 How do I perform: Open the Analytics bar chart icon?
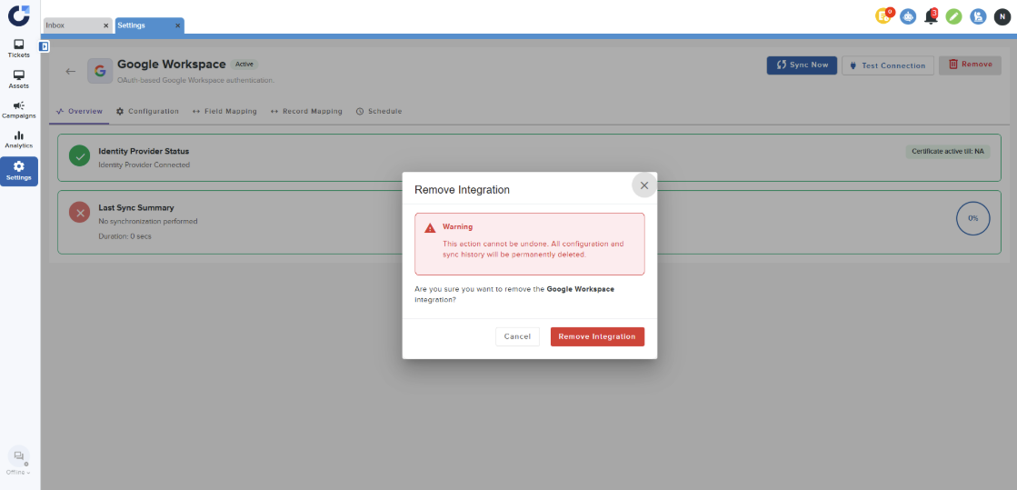19,139
